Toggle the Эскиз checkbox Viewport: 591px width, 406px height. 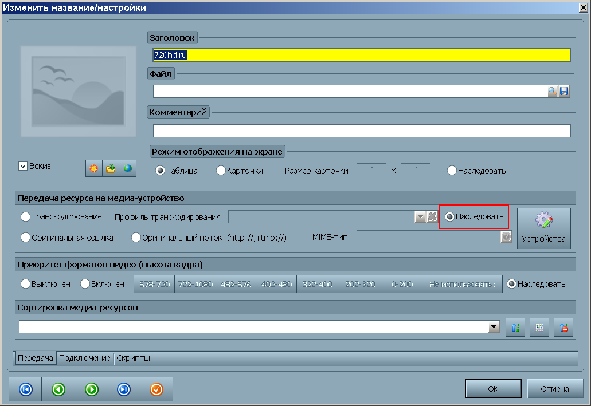24,166
